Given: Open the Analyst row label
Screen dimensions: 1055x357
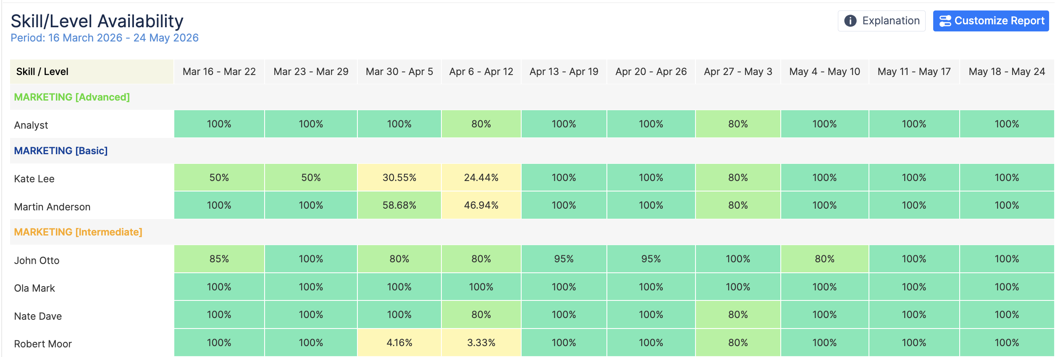Looking at the screenshot, I should (31, 125).
